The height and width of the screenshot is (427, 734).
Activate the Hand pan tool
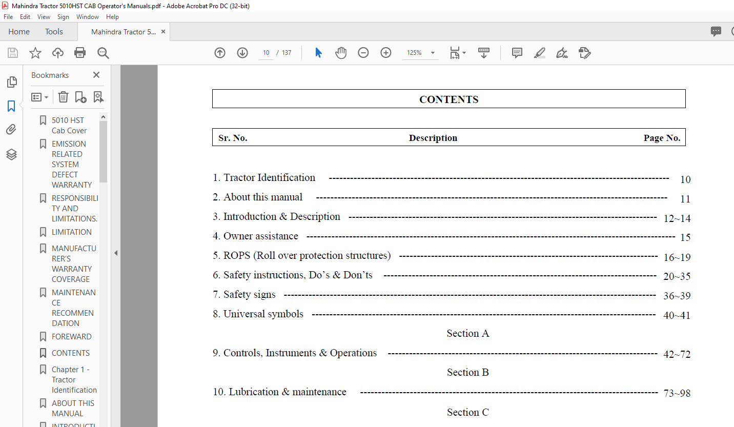click(x=341, y=53)
